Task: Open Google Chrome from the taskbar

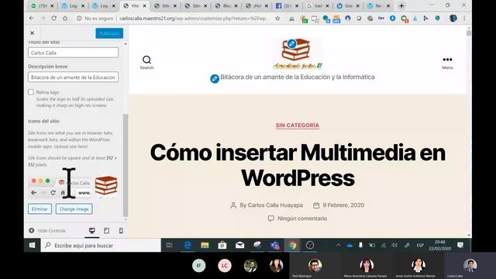Action: click(292, 245)
